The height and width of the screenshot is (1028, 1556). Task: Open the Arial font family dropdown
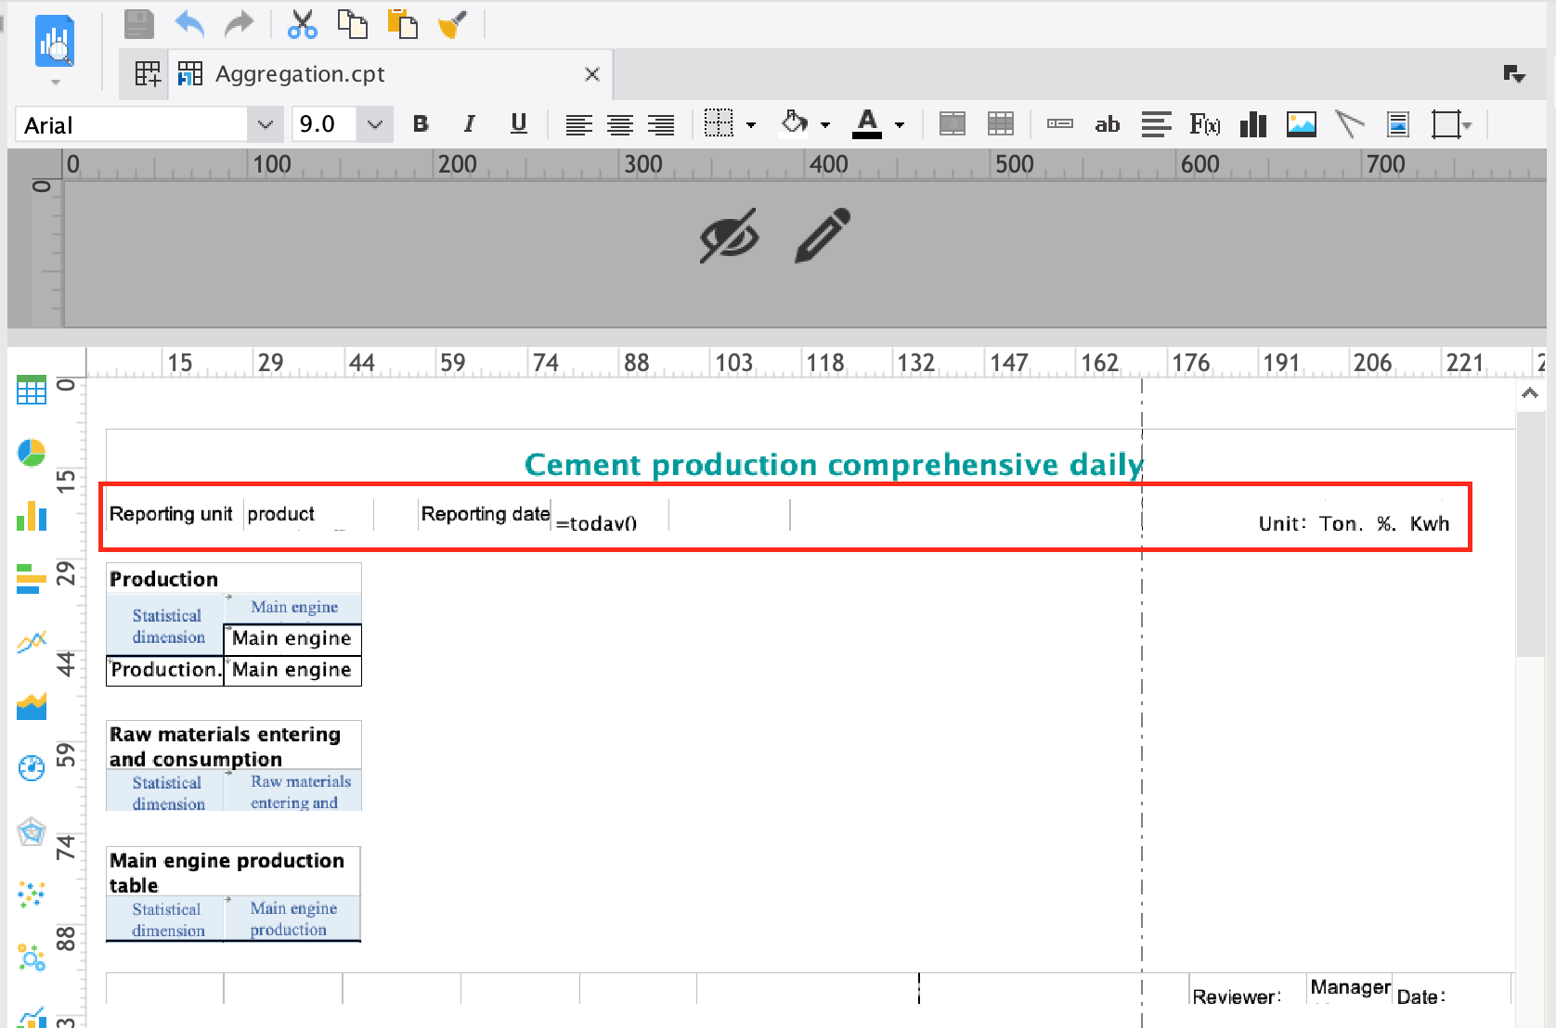point(265,124)
